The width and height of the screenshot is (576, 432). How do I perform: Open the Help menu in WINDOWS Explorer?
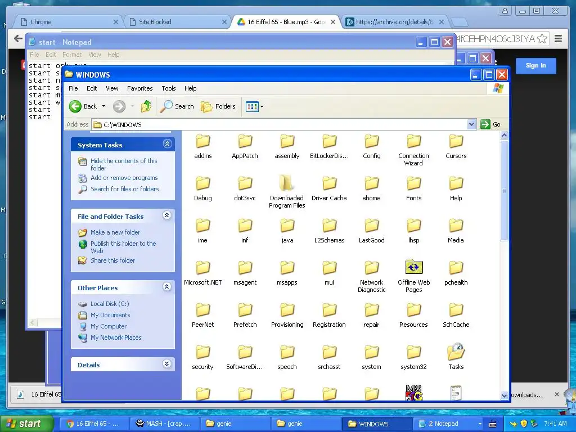pyautogui.click(x=190, y=88)
